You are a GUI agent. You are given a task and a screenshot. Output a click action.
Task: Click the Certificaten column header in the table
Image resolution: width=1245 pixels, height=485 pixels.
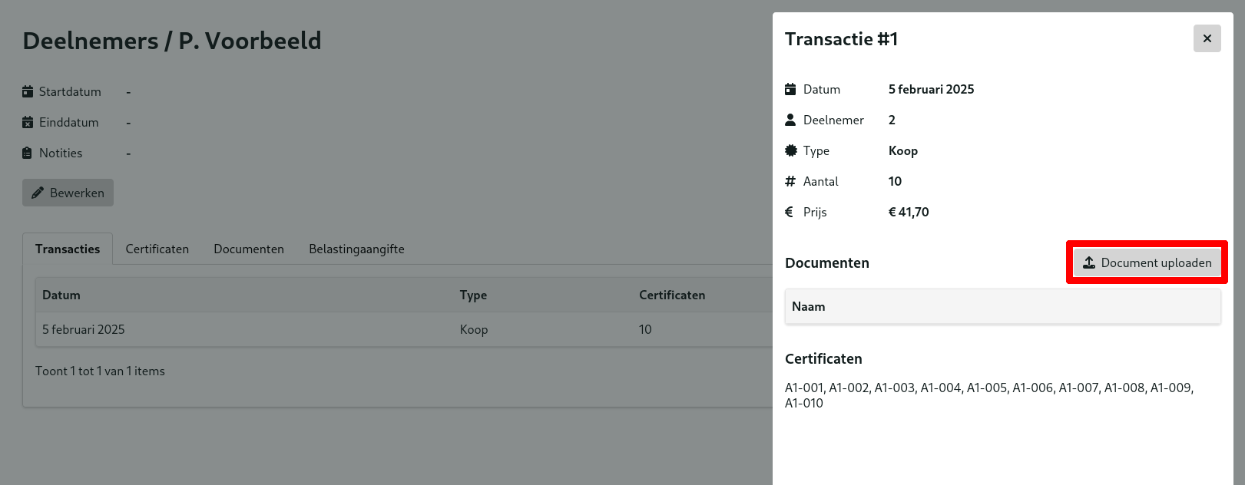pos(672,295)
